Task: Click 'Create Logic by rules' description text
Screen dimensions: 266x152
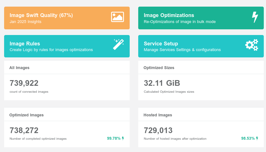Action: click(x=51, y=50)
